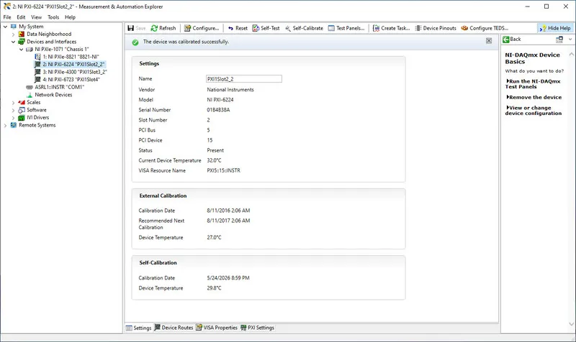
Task: Edit the device Name field
Action: pos(244,79)
